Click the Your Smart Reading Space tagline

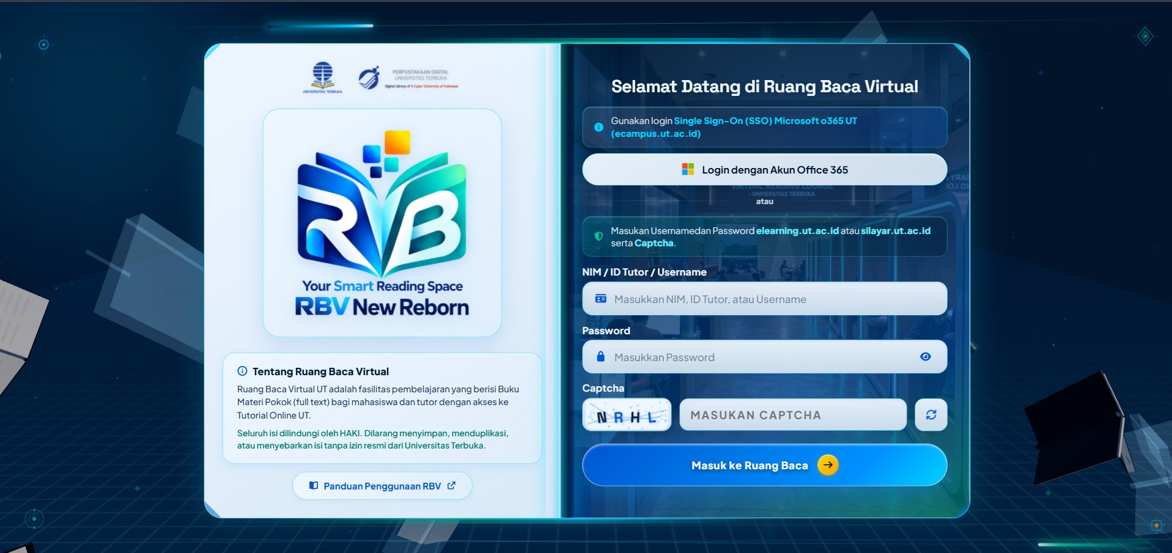(x=382, y=286)
